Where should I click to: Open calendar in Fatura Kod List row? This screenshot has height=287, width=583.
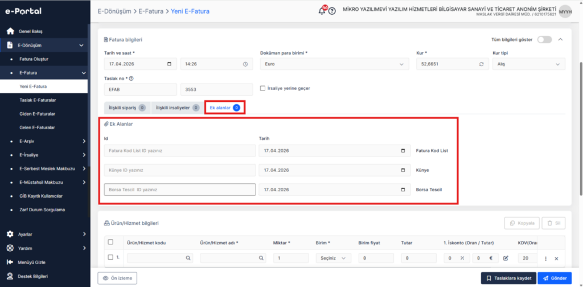point(404,151)
